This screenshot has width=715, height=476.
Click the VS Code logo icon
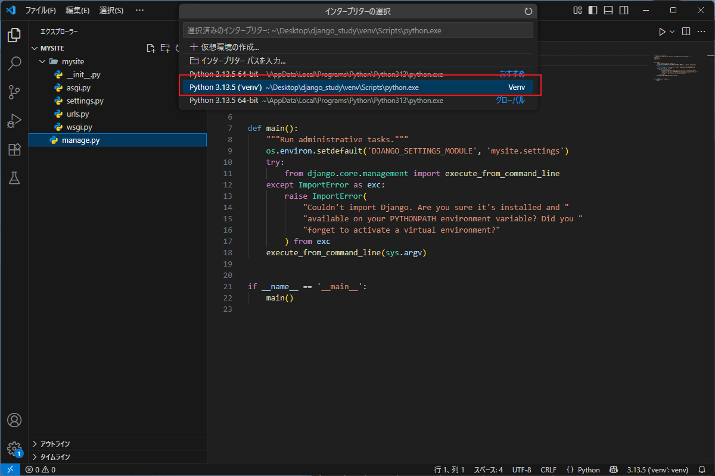click(x=10, y=10)
